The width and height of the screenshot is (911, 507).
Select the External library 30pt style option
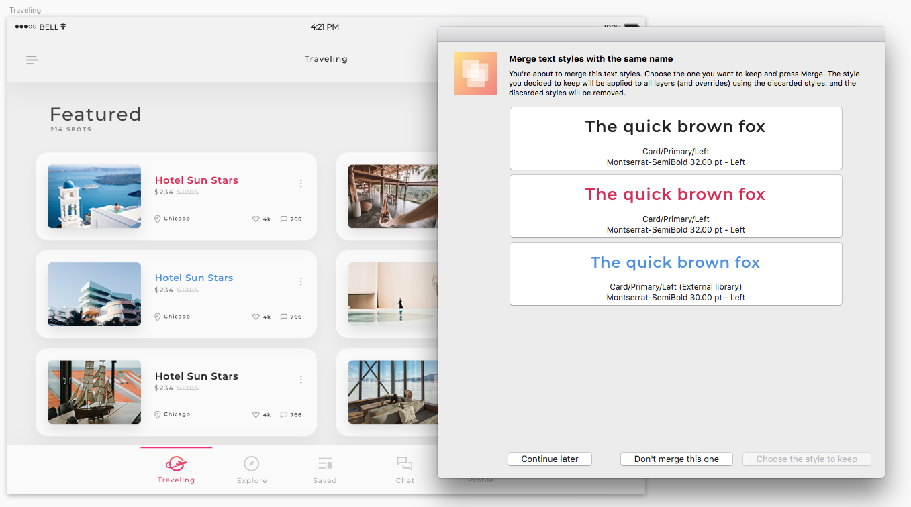[675, 274]
